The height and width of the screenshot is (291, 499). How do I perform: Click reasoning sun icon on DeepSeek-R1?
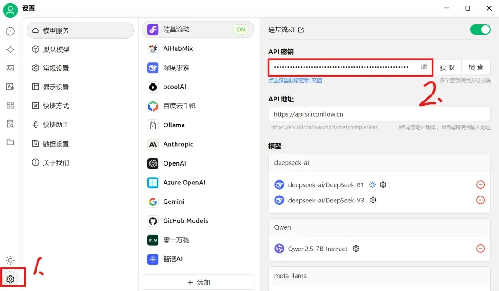(372, 184)
